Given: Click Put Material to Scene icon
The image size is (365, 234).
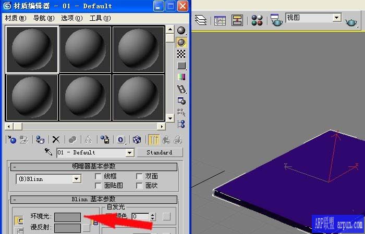Looking at the screenshot, I should (x=24, y=139).
